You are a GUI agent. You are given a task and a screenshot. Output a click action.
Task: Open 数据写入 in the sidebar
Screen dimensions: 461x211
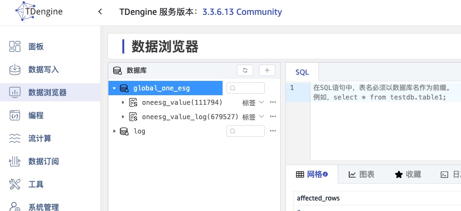(x=43, y=69)
